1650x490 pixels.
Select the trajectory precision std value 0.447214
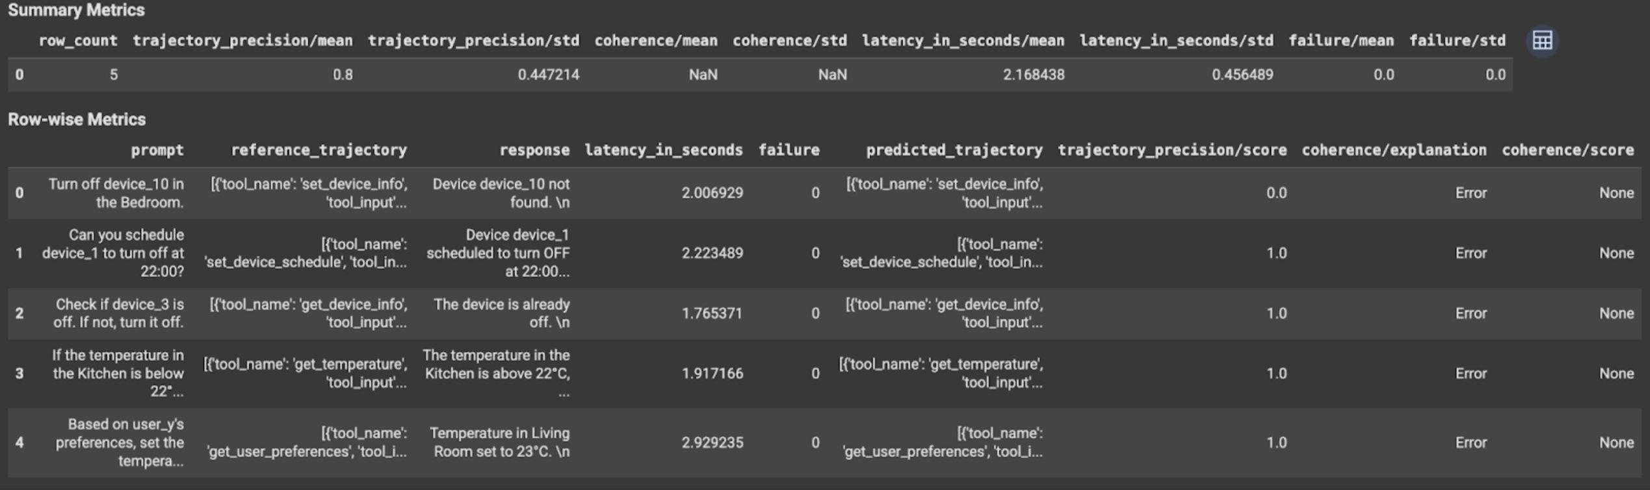tap(548, 75)
